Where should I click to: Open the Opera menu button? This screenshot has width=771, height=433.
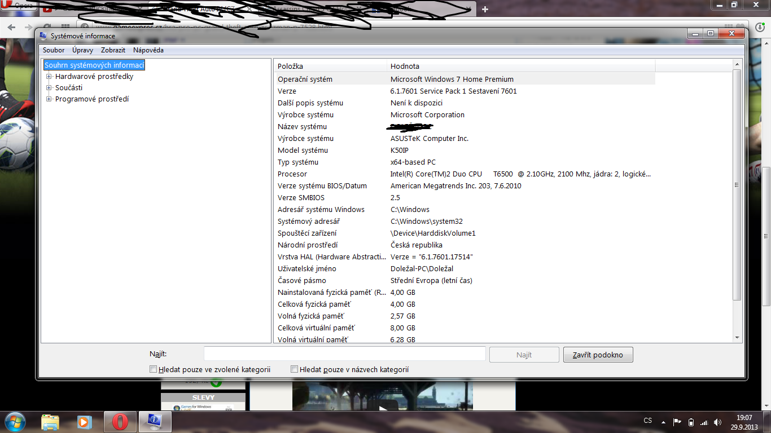(x=19, y=6)
